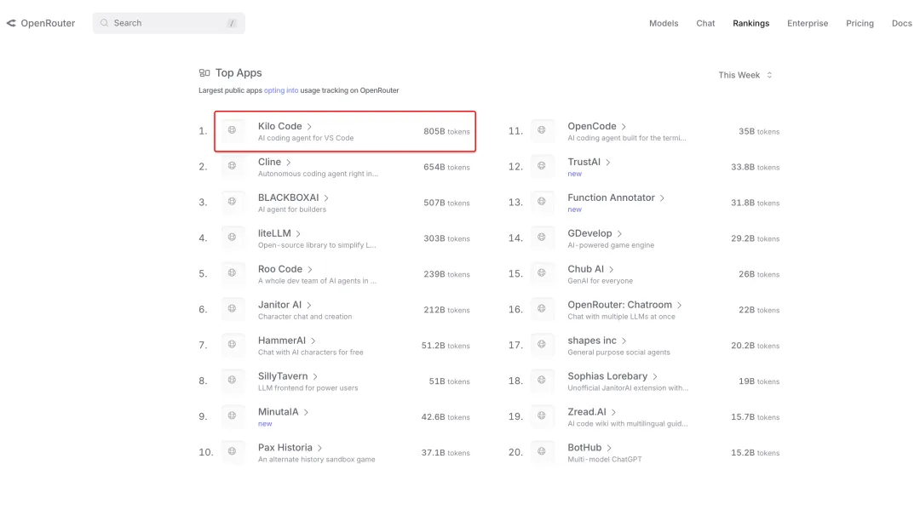Click the Cline app icon
920x510 pixels.
tap(233, 166)
